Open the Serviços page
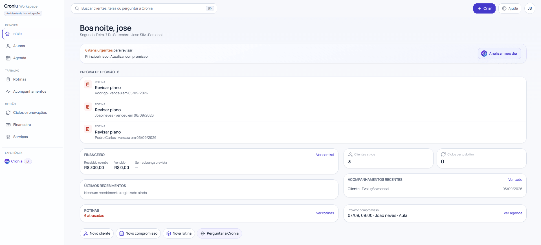The width and height of the screenshot is (541, 245). 32,137
